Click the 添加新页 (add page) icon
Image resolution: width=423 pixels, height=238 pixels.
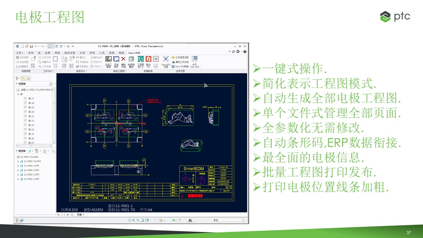click(116, 59)
